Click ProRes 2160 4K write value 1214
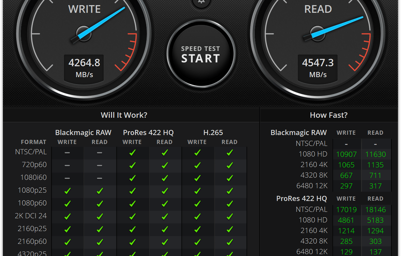401x256 pixels. [x=346, y=231]
